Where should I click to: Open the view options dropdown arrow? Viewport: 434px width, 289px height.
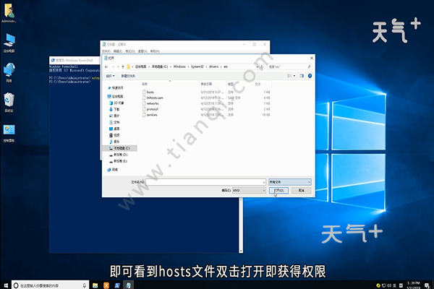point(294,76)
